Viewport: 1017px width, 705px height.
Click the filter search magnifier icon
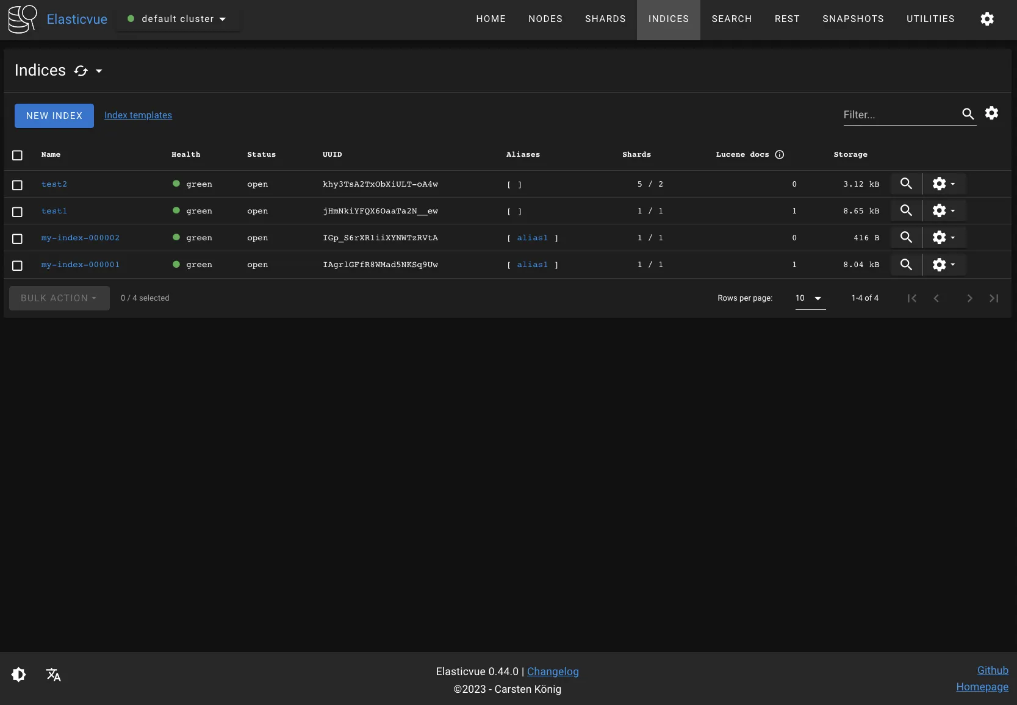tap(968, 114)
